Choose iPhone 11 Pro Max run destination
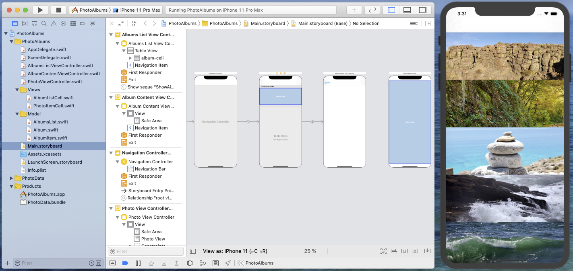The height and width of the screenshot is (271, 573). (x=137, y=10)
